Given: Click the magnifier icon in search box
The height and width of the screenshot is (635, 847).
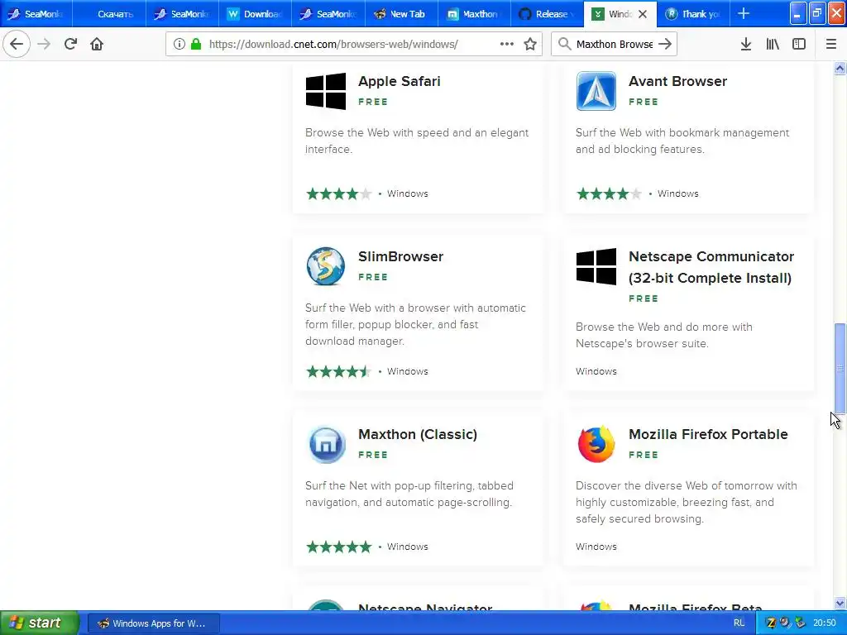Looking at the screenshot, I should [564, 44].
